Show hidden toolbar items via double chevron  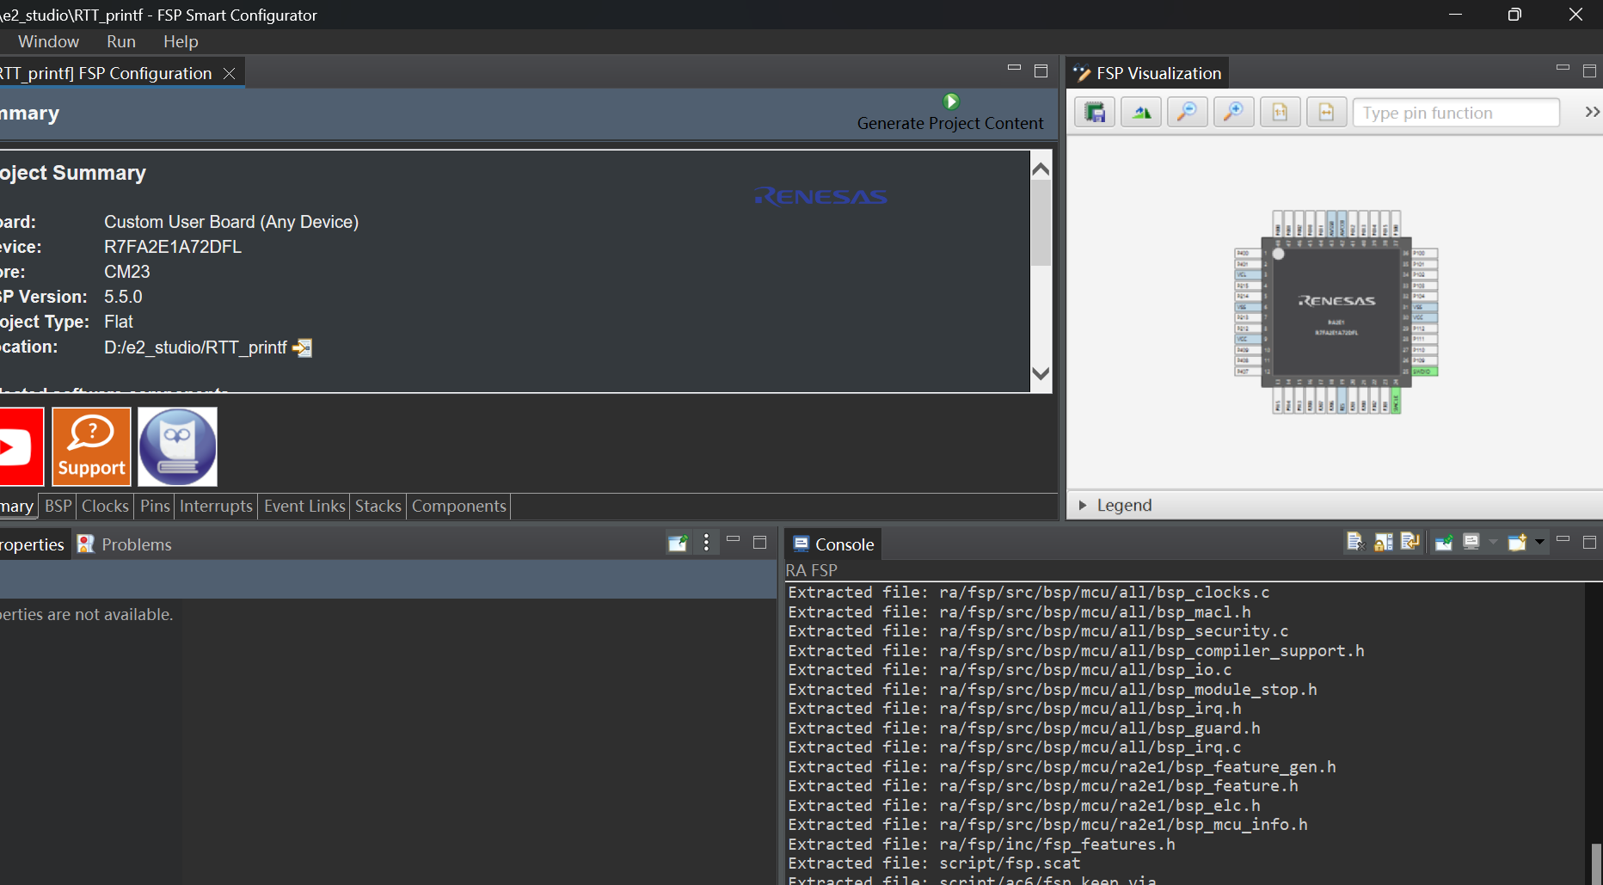tap(1592, 112)
